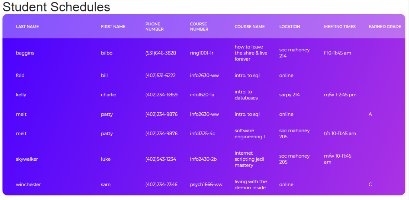Click the FIRST NAME column header

click(x=113, y=27)
